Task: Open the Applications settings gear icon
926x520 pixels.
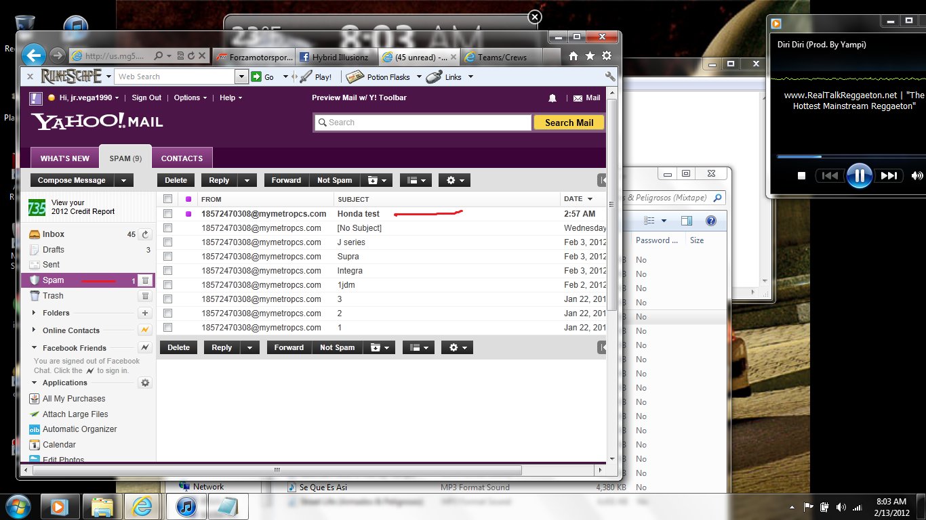Action: [x=145, y=383]
